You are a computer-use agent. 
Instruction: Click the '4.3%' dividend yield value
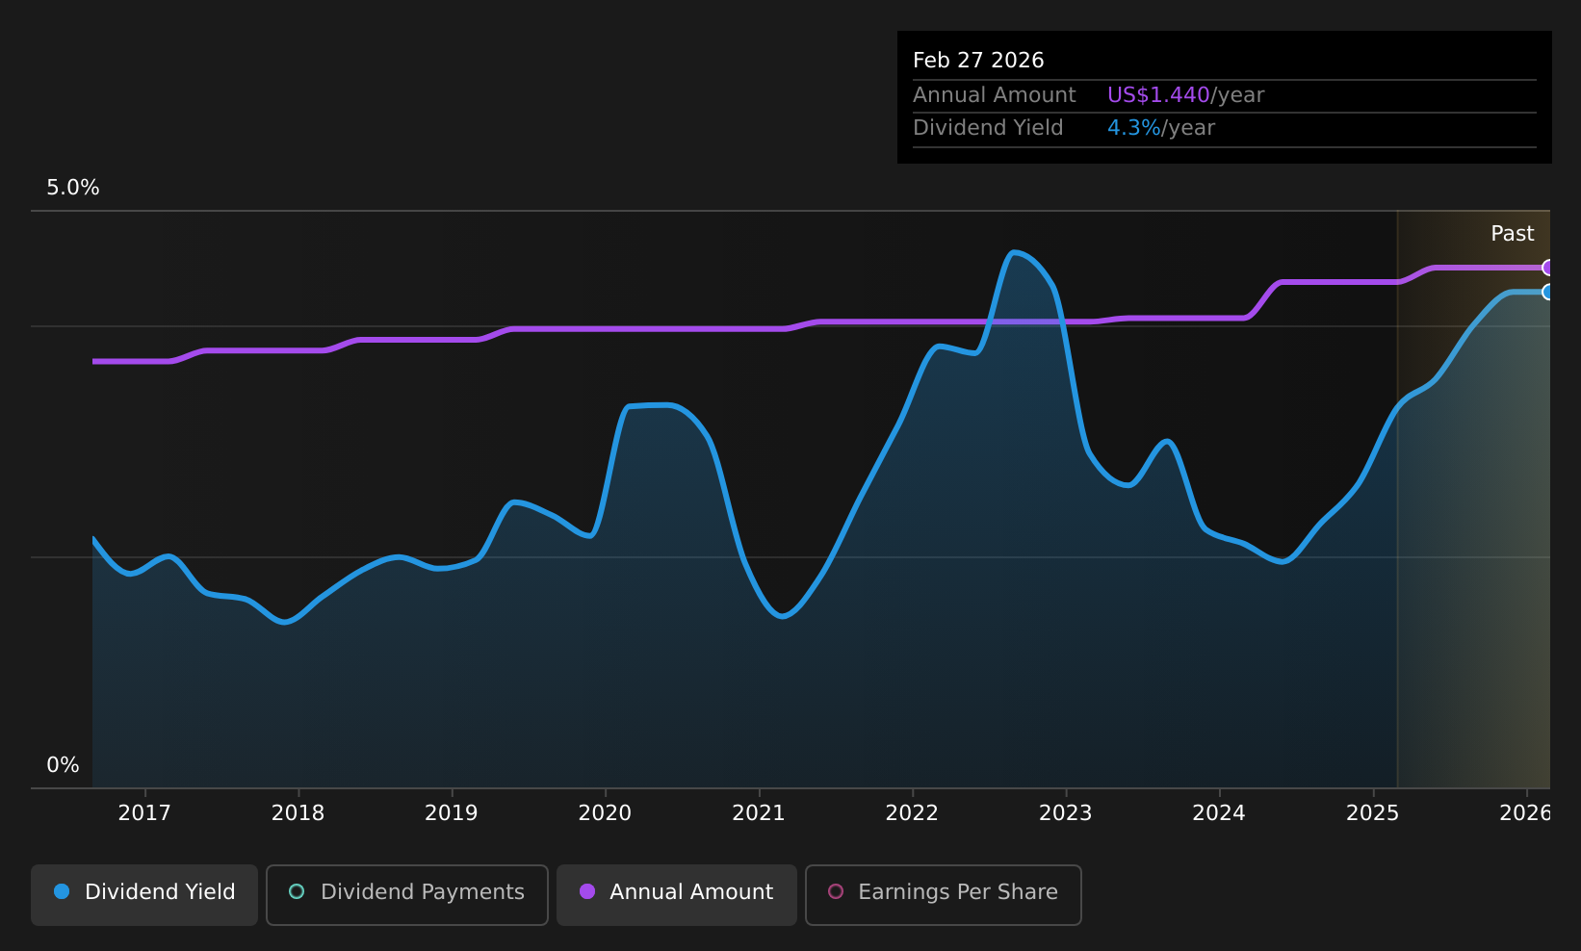click(1134, 128)
